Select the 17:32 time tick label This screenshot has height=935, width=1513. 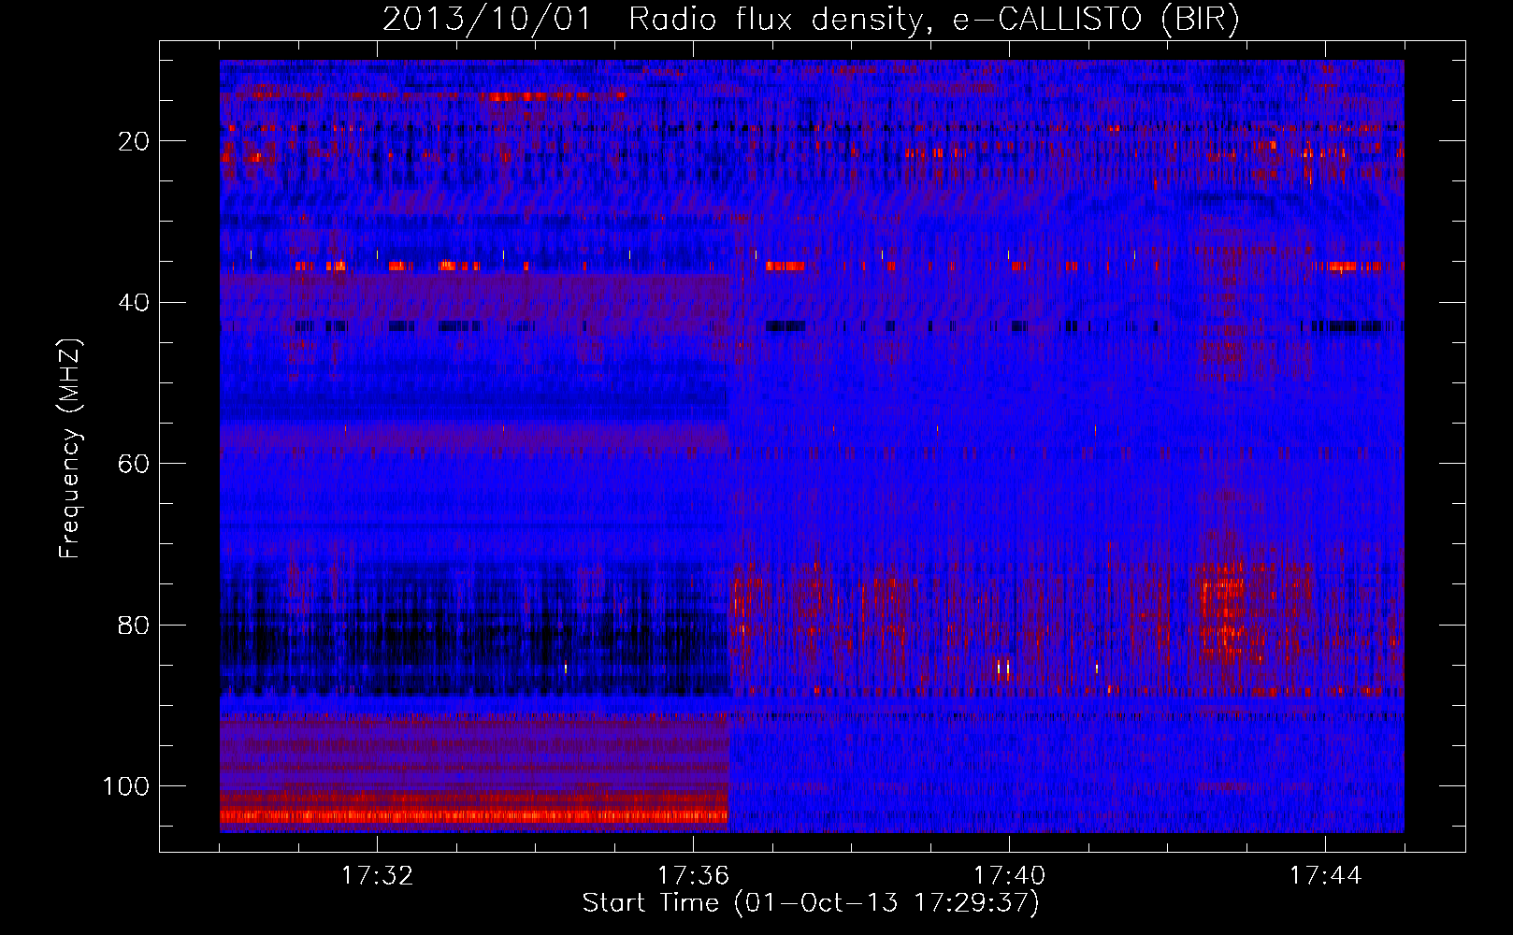(x=377, y=876)
